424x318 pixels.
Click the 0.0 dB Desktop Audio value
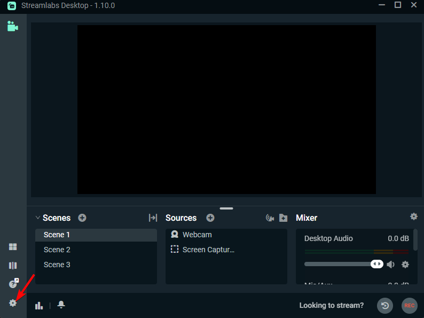398,238
